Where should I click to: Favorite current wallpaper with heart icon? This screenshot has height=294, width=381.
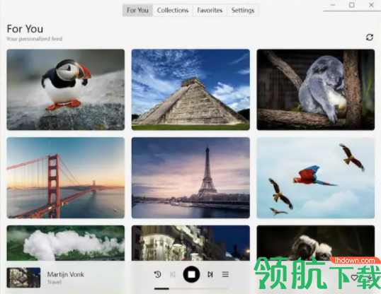355,278
